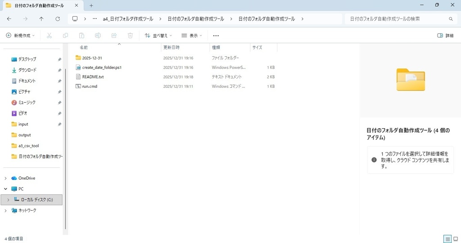Image resolution: width=461 pixels, height=243 pixels.
Task: Go up one folder level
Action: pos(41,19)
